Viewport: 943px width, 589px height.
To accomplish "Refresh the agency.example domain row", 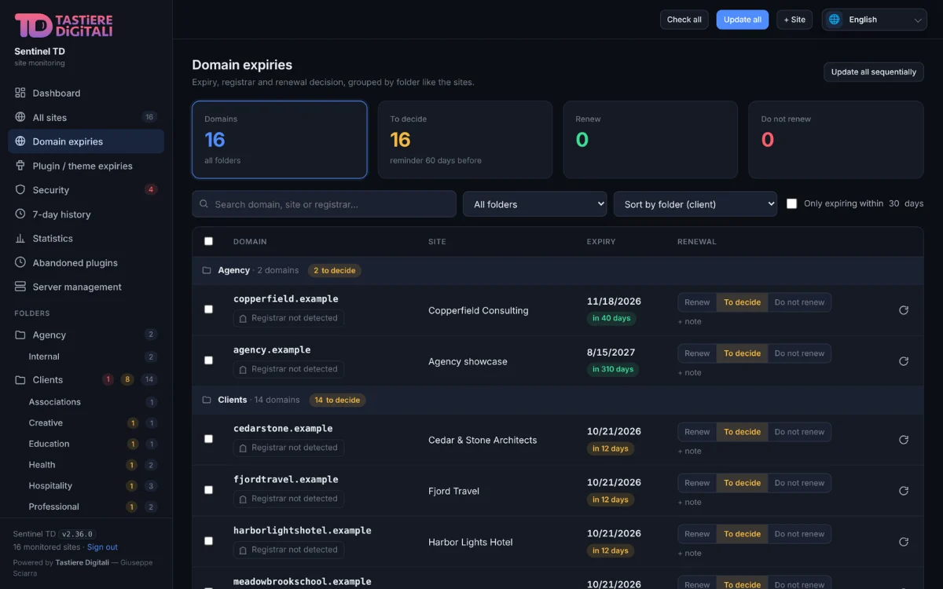I will point(904,361).
